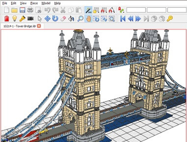Choose the circular arrow Rotate tool
The width and height of the screenshot is (187, 142).
[55, 19]
